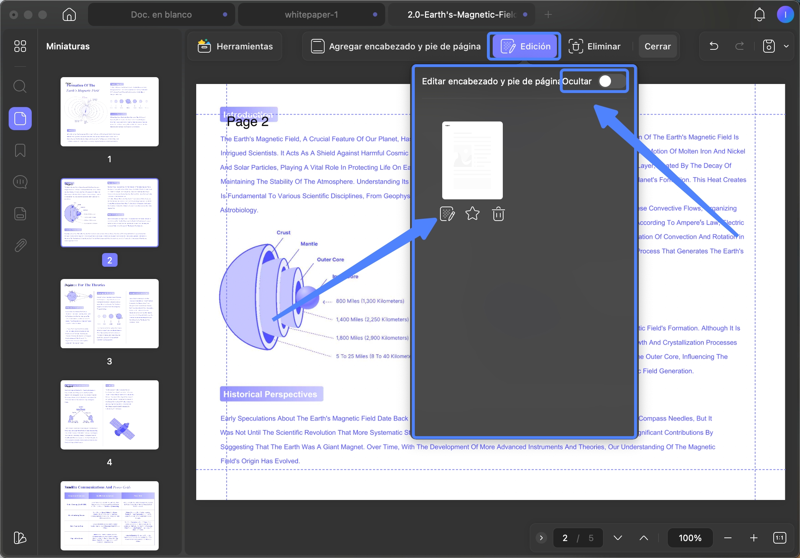This screenshot has height=558, width=800.
Task: Click Agregar encabezado y pie de página
Action: point(396,46)
